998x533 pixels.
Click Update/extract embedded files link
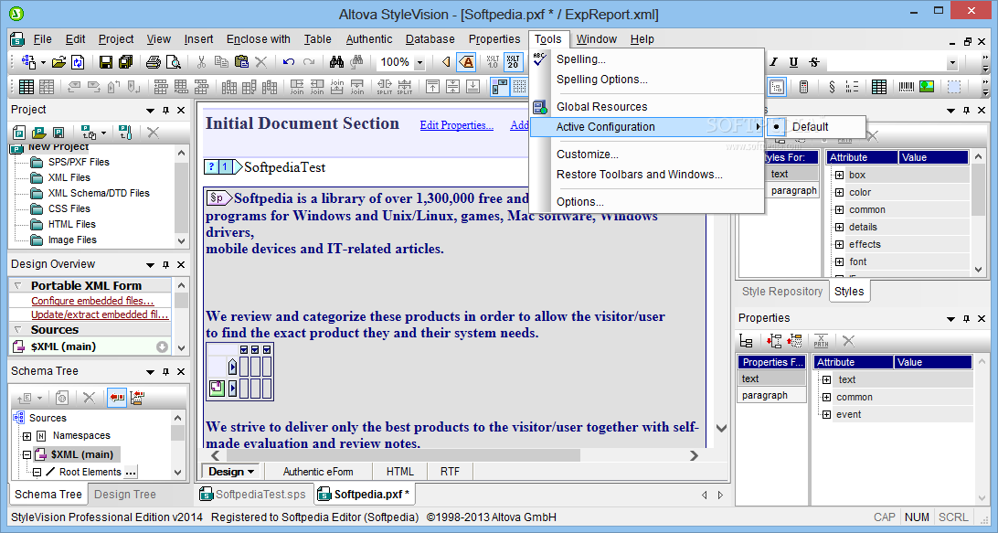click(x=100, y=314)
